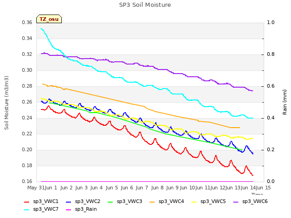Screen dimensions: 291x218
Task: Click the blue sp3_VWC2 legend swatch
Action: (x=69, y=202)
